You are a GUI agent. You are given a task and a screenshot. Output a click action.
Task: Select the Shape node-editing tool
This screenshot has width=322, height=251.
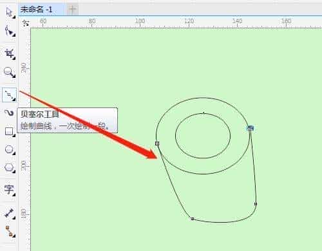(9, 30)
